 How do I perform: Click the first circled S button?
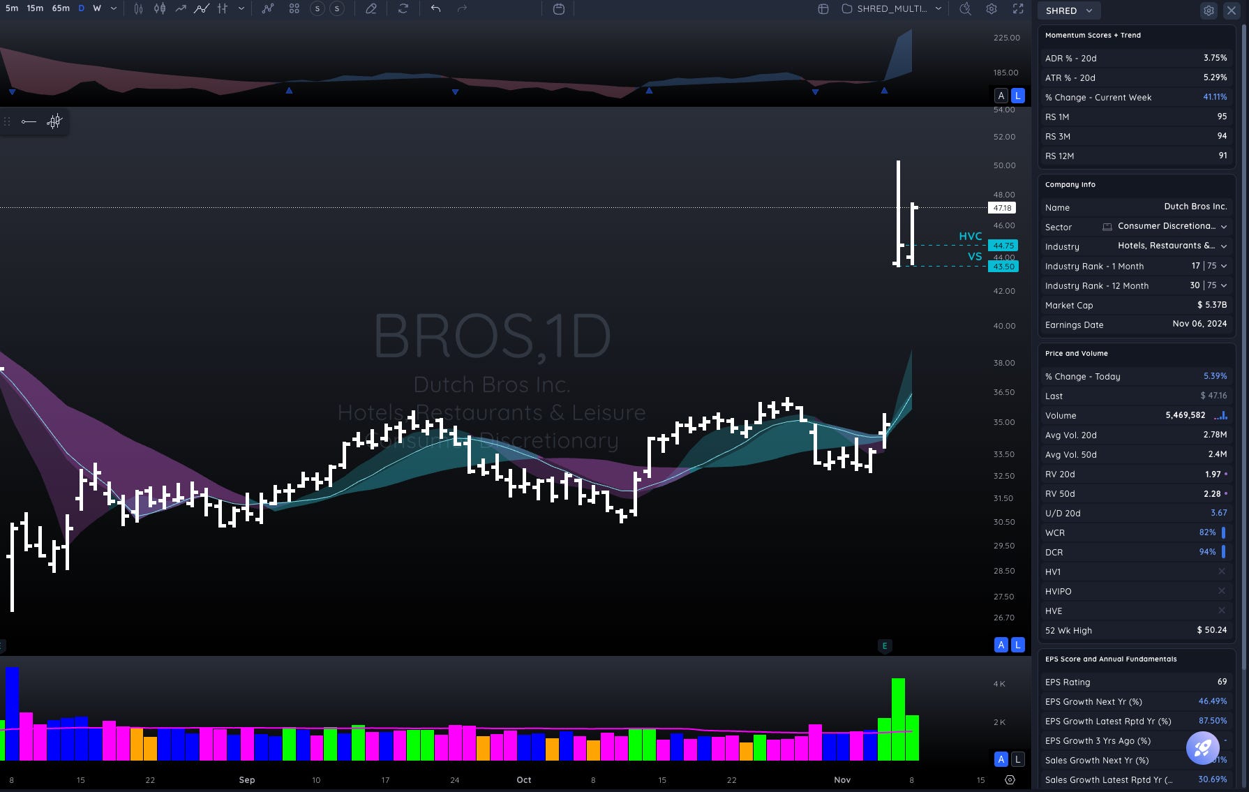click(x=317, y=8)
